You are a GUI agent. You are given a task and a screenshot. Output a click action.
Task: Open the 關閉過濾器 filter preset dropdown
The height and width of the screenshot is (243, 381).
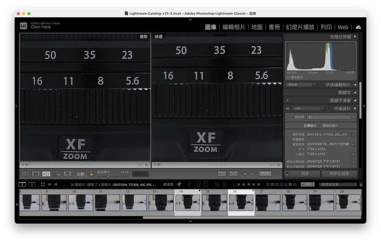pyautogui.click(x=338, y=184)
